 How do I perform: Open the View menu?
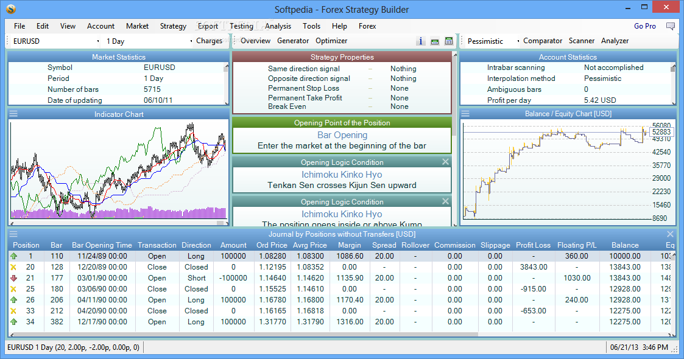pyautogui.click(x=68, y=26)
